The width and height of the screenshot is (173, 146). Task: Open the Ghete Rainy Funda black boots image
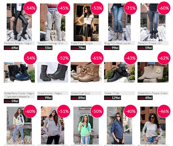(x=19, y=72)
